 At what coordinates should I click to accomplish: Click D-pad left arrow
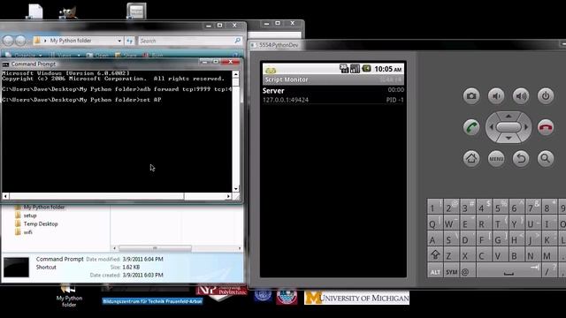(491, 127)
